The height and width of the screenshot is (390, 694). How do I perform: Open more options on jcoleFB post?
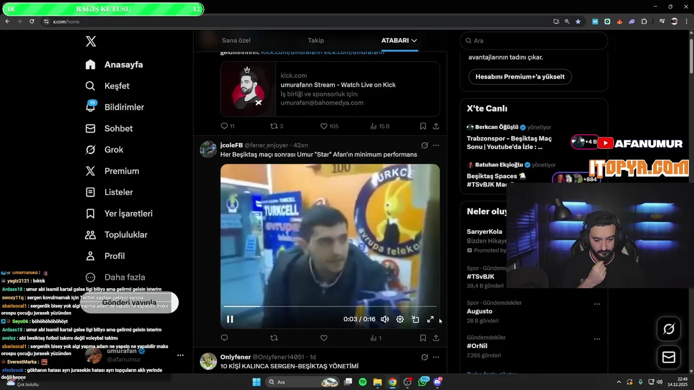click(436, 145)
